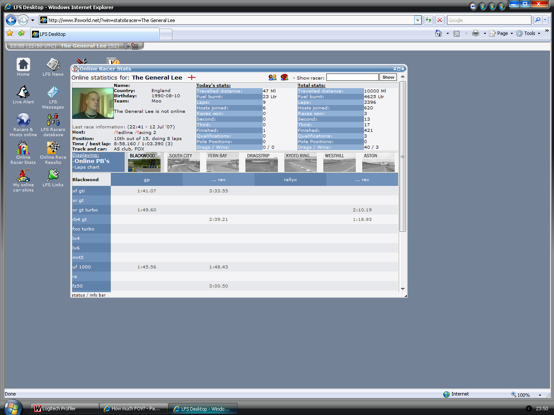Click the stats window scroll down arrow
Screen dimensions: 554x415
click(403, 289)
